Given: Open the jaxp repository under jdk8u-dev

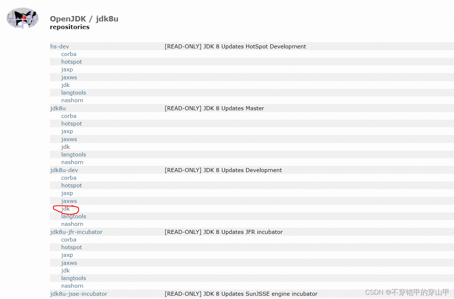Looking at the screenshot, I should pos(67,193).
